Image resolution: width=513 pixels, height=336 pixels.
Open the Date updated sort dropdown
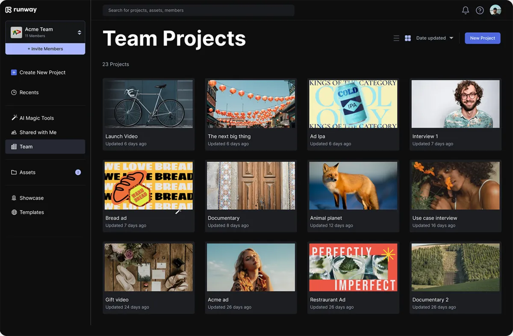pyautogui.click(x=434, y=38)
